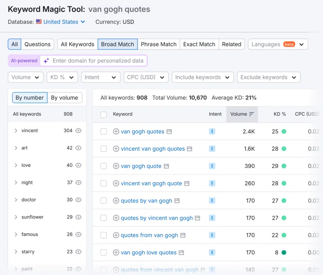The image size is (323, 275).
Task: Open the Volume filter dropdown
Action: (x=26, y=77)
